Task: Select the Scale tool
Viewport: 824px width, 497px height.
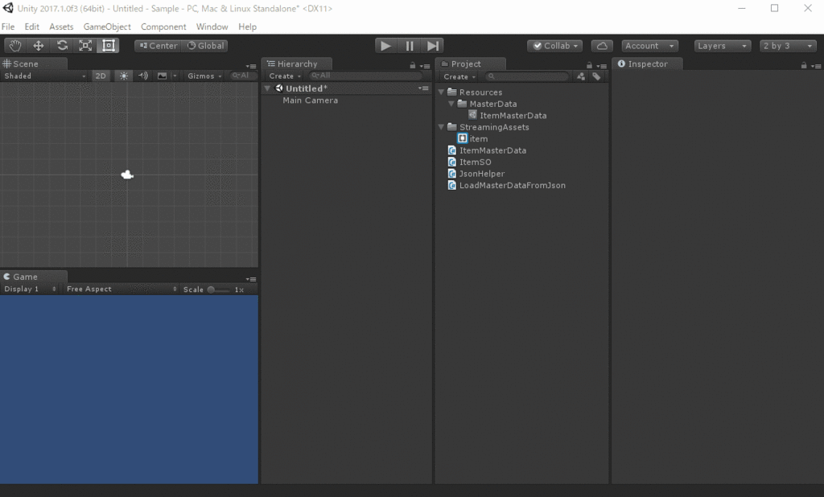Action: pyautogui.click(x=85, y=46)
